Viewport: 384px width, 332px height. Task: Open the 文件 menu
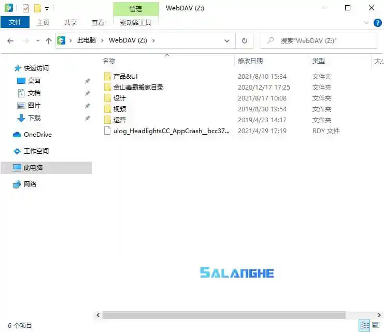point(15,22)
